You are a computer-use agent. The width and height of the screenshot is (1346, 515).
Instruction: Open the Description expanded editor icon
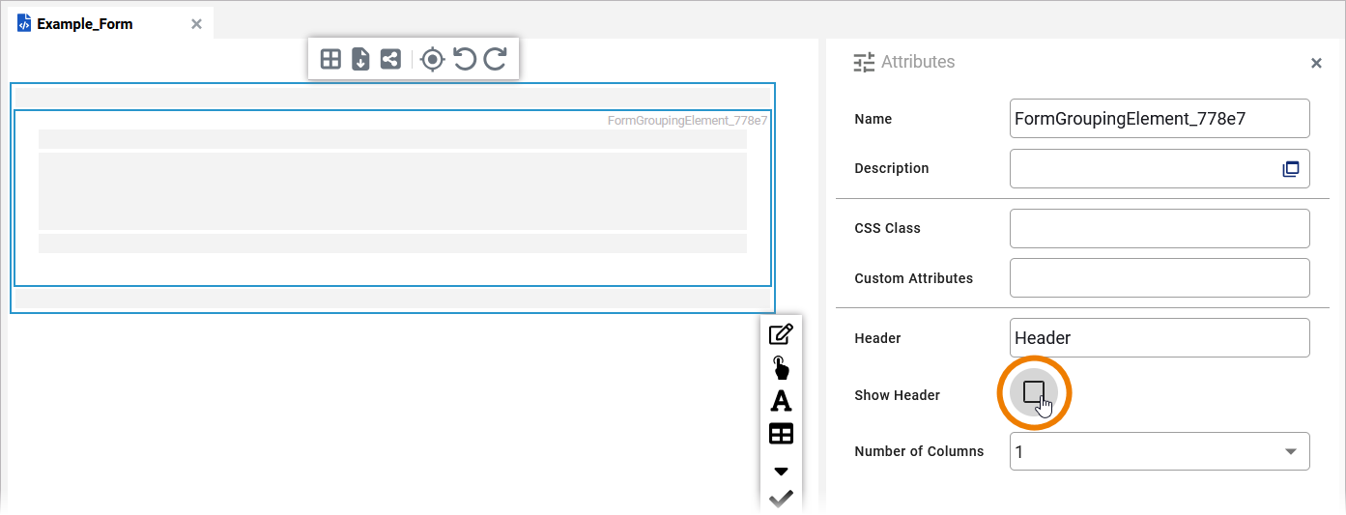[x=1291, y=169]
